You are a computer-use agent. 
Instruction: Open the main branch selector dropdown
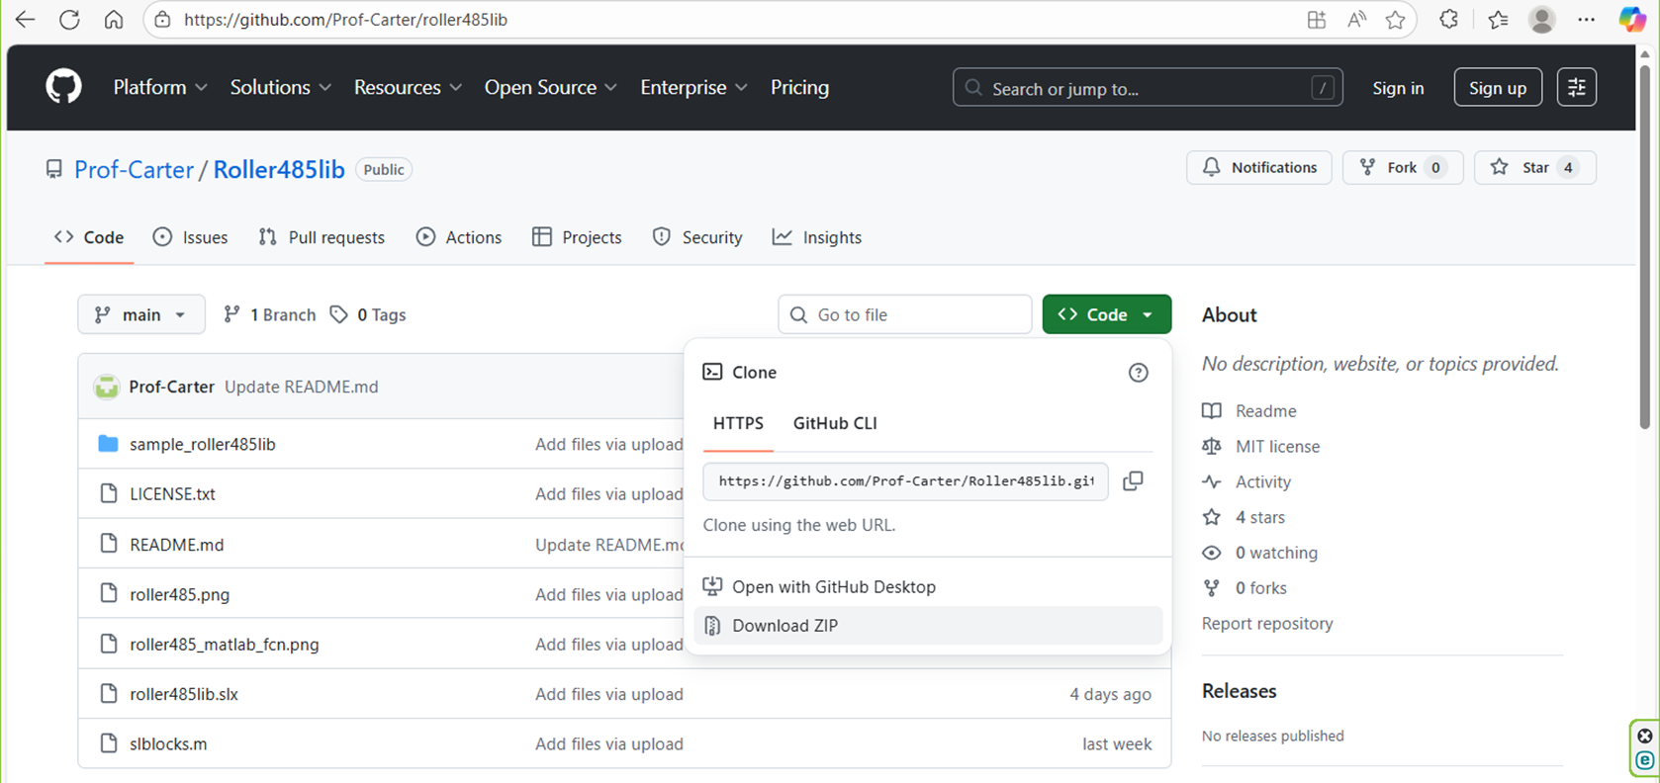pyautogui.click(x=141, y=314)
